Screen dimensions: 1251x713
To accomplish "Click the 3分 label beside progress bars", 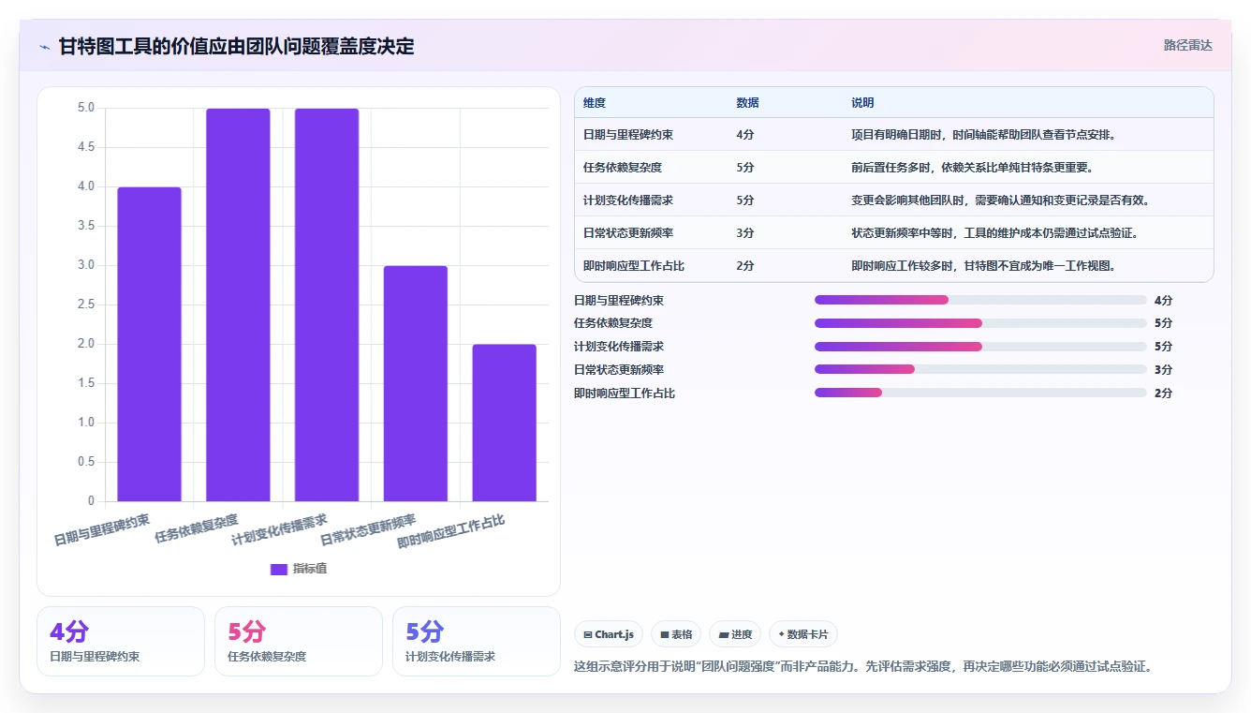I will coord(1163,370).
